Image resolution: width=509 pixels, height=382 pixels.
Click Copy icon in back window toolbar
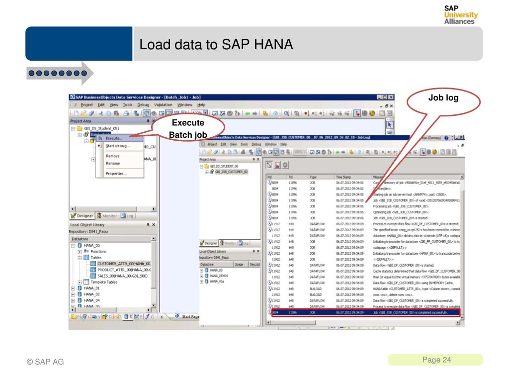tap(109, 113)
